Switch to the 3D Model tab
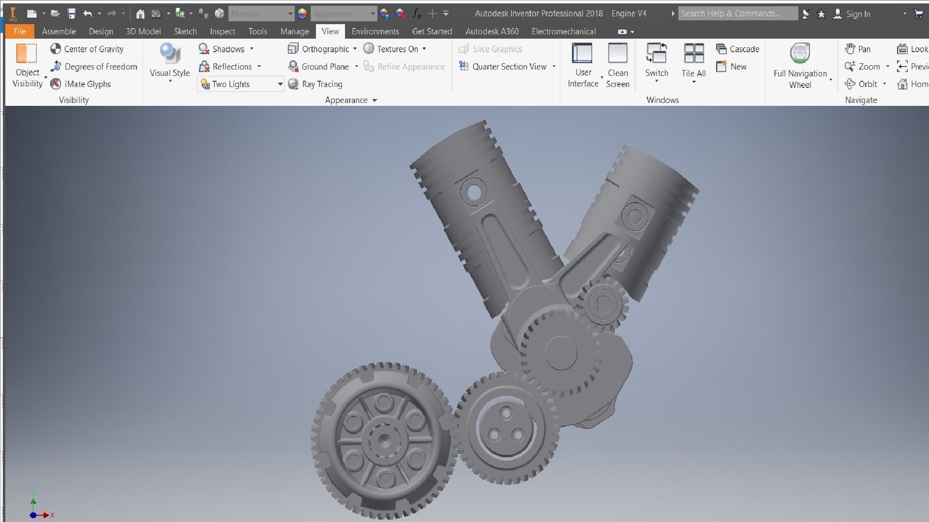Screen dimensions: 929x522 (143, 31)
